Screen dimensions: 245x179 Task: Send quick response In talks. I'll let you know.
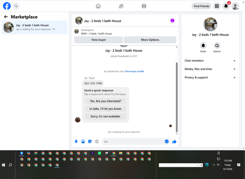(x=105, y=109)
